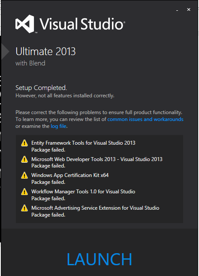Open the log file link
The height and width of the screenshot is (276, 199).
[x=59, y=126]
